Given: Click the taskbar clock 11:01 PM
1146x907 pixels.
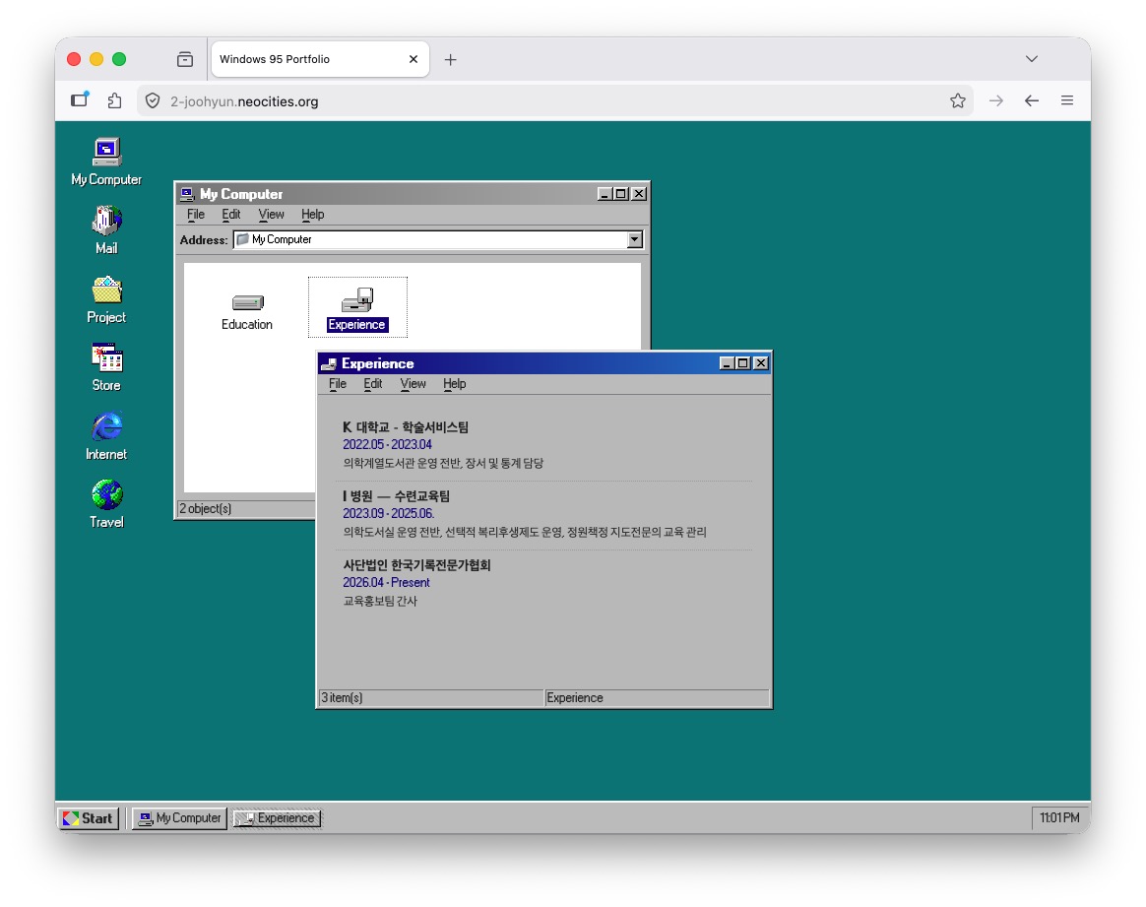Looking at the screenshot, I should (x=1059, y=817).
